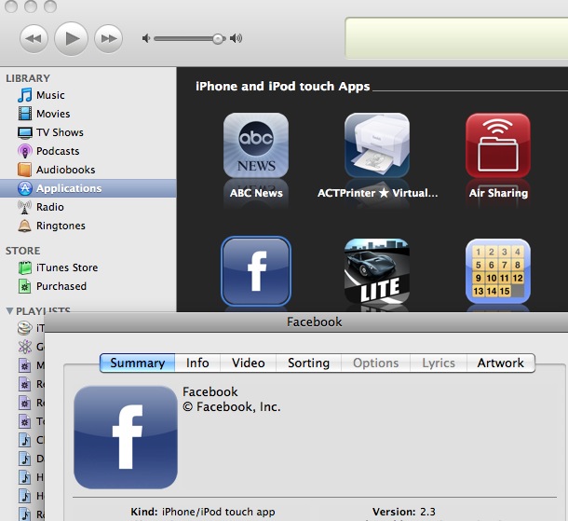The image size is (568, 521).
Task: Click the low volume speaker icon
Action: [146, 38]
